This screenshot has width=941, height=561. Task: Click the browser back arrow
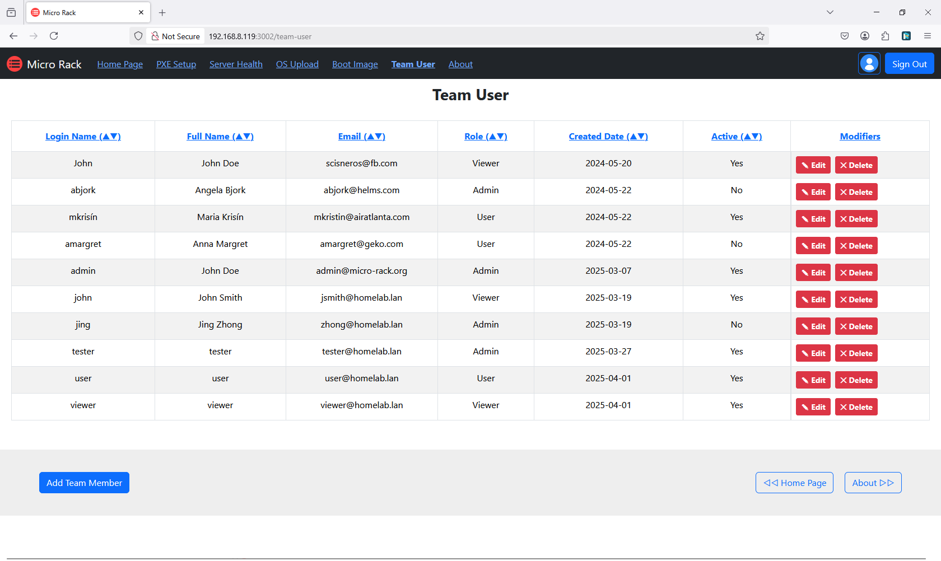click(13, 36)
